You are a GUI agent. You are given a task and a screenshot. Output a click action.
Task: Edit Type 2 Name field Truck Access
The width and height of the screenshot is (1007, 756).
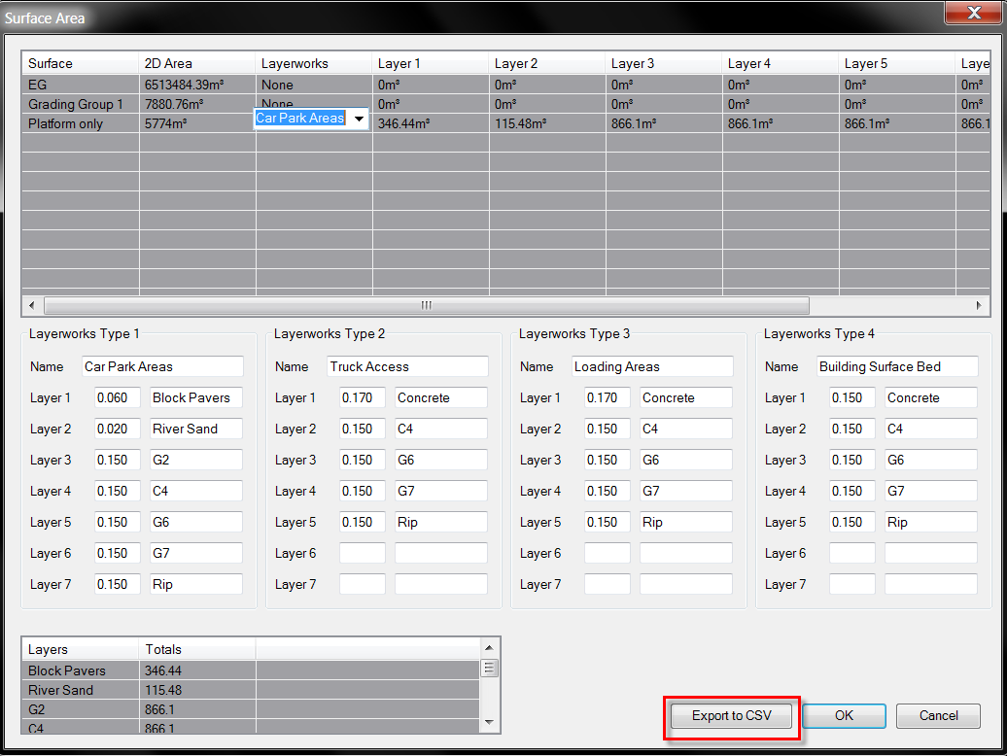(408, 366)
